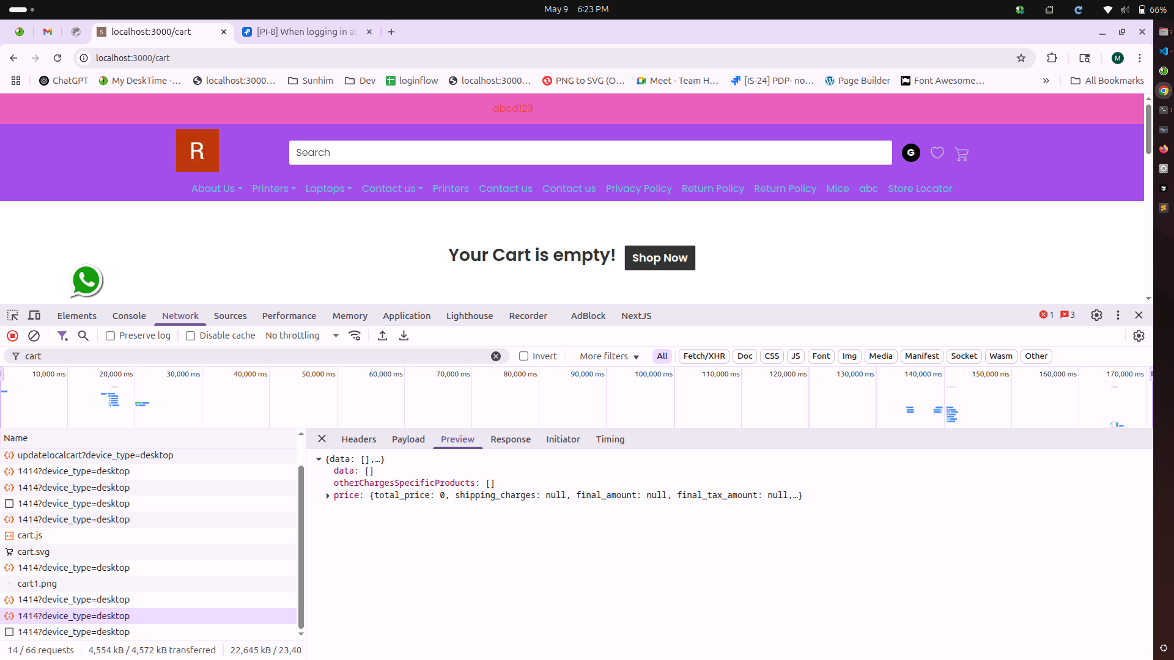Select the Socket filter chip
Image resolution: width=1174 pixels, height=660 pixels.
point(964,356)
